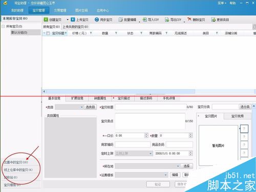The height and width of the screenshot is (192, 256).
Task: Open the 导出CSV dropdown arrow
Action: tap(184, 22)
